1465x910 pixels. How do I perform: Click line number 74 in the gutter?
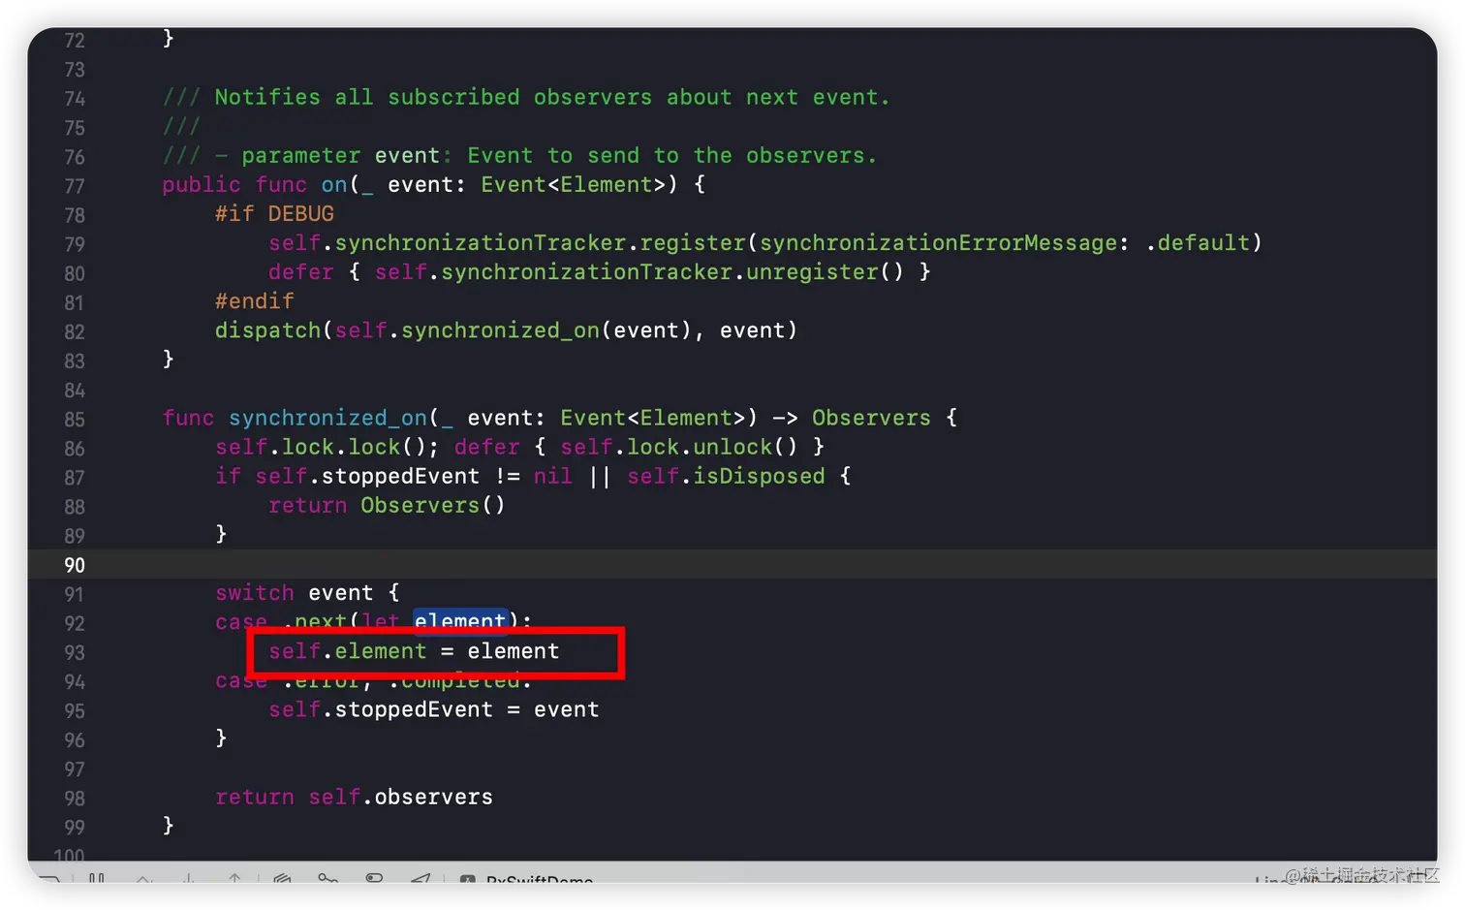click(75, 99)
